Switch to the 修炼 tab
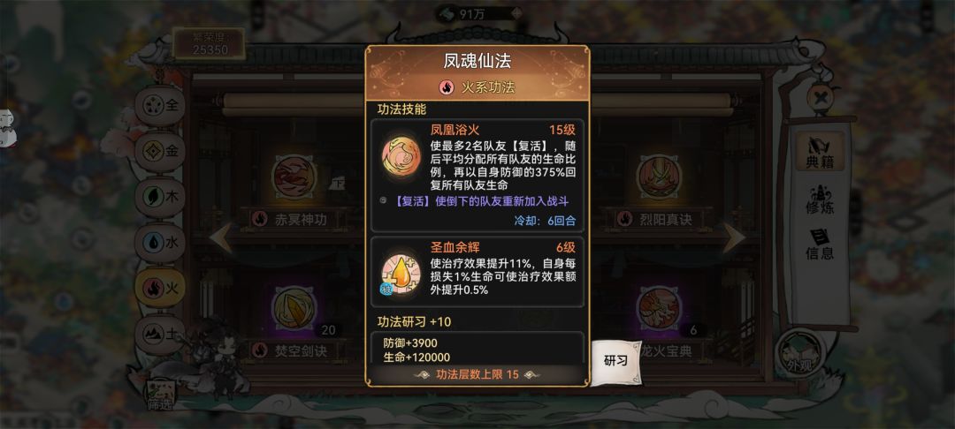The image size is (955, 429). point(820,199)
